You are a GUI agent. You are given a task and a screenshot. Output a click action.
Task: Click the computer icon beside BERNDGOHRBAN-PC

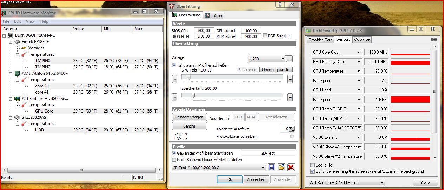(11, 35)
